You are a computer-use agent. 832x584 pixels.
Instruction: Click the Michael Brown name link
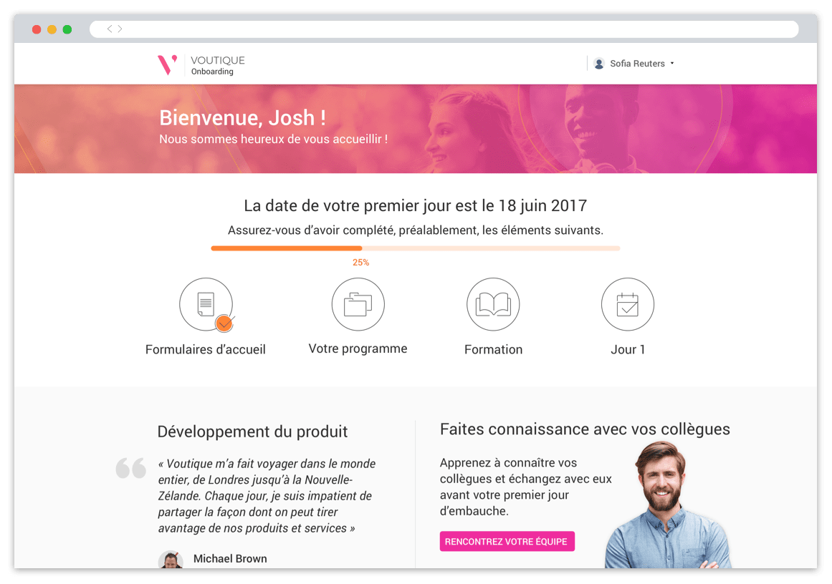[230, 558]
